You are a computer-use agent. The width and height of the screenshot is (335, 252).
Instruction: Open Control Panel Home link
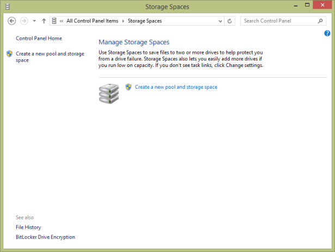(x=39, y=39)
